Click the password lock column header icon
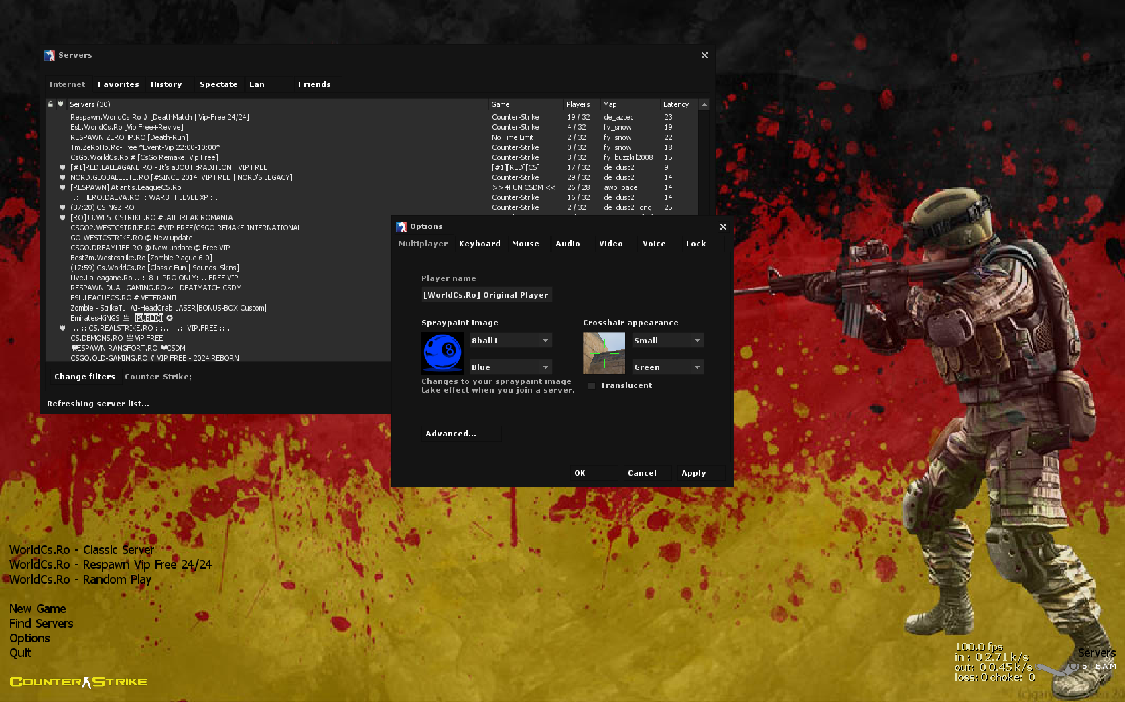The width and height of the screenshot is (1125, 702). tap(50, 104)
